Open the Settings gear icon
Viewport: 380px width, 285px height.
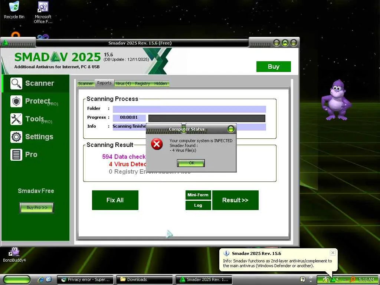pos(16,137)
